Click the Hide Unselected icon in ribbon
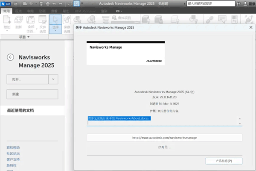This screenshot has width=256, height=171. (x=175, y=19)
